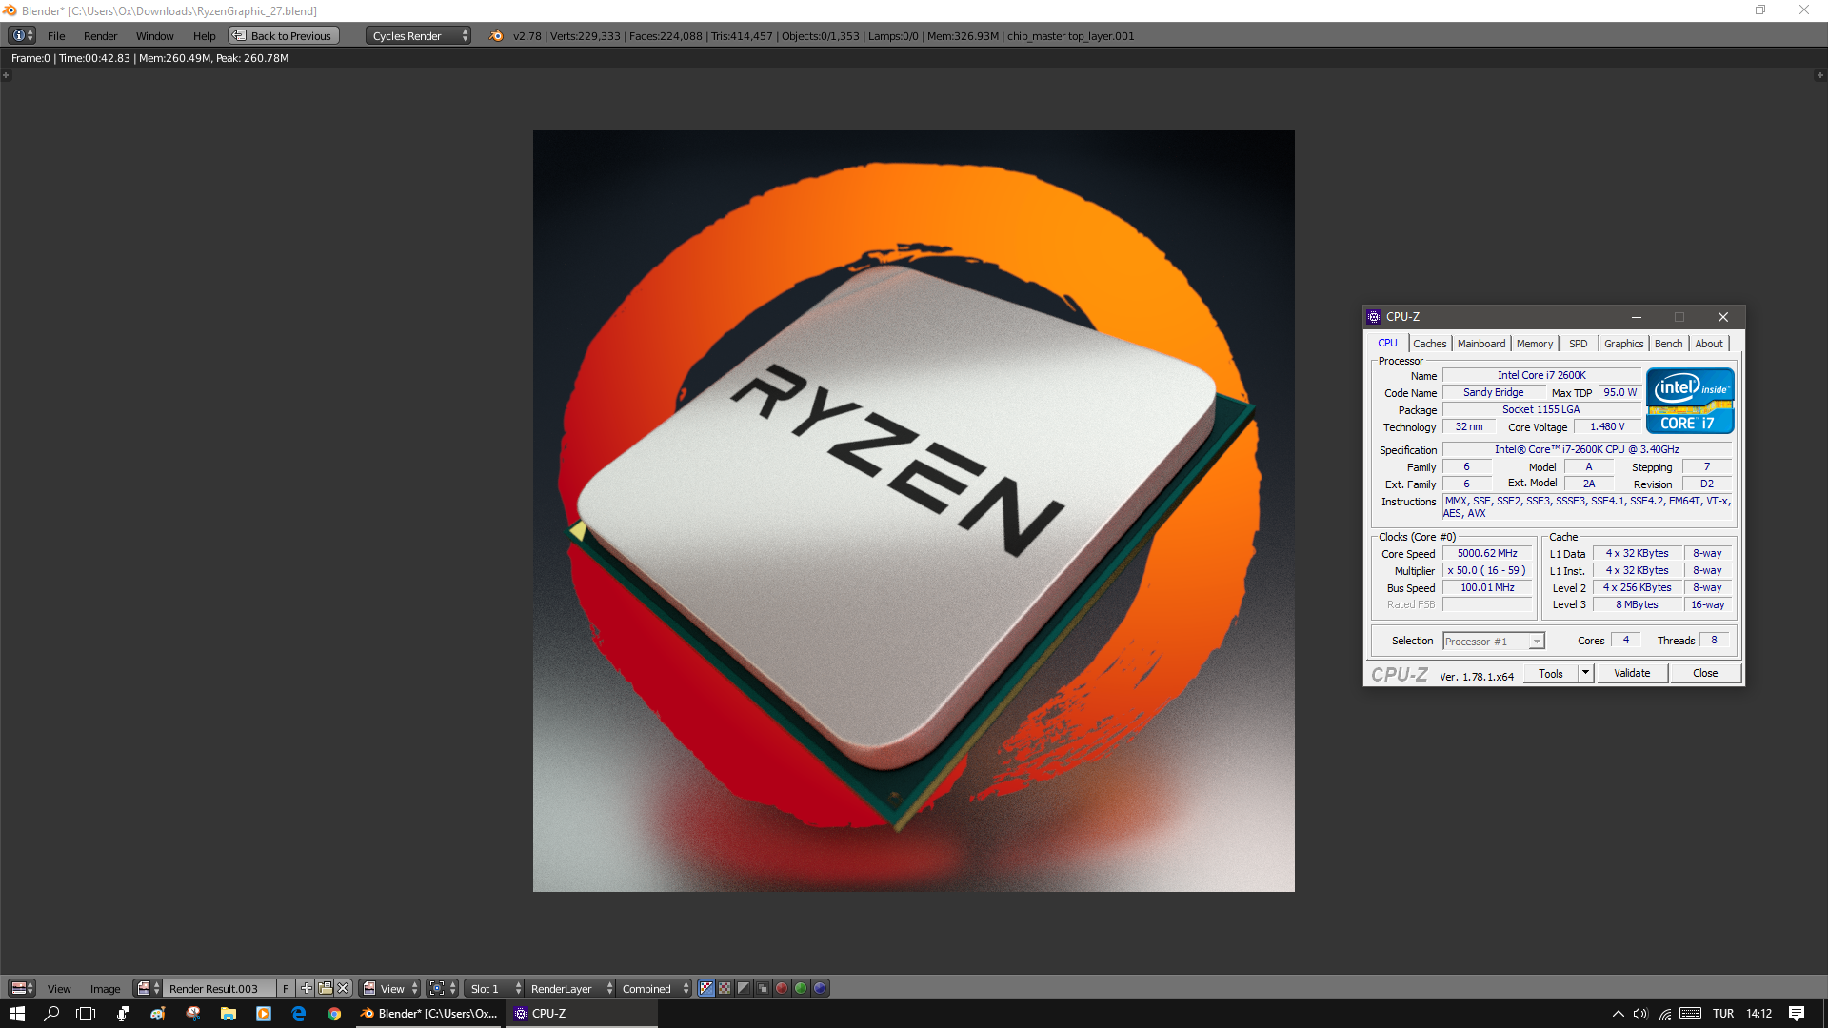Screen dimensions: 1828x1028
Task: Open Microsoft Edge from taskbar
Action: point(299,1014)
